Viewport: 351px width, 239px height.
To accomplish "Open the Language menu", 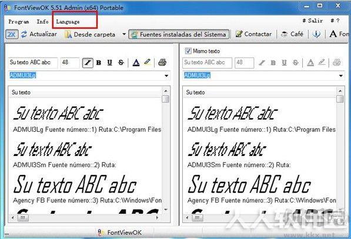I will click(x=68, y=22).
